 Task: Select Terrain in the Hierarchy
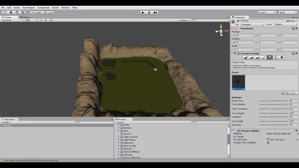point(57,126)
